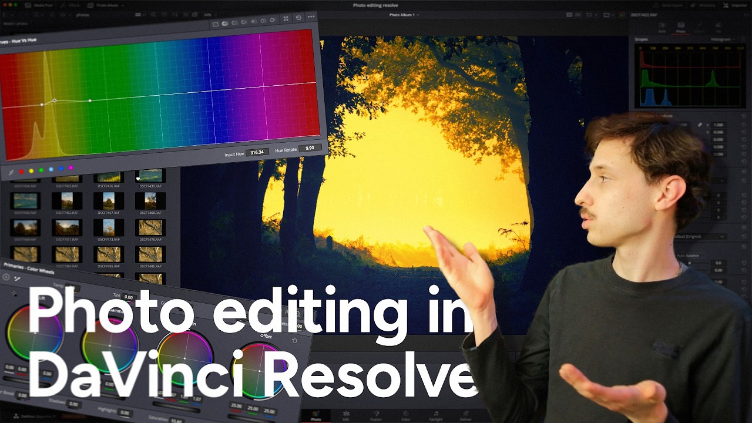The width and height of the screenshot is (752, 423).
Task: Select the Hue Vs Hue curve icon
Action: (x=225, y=23)
